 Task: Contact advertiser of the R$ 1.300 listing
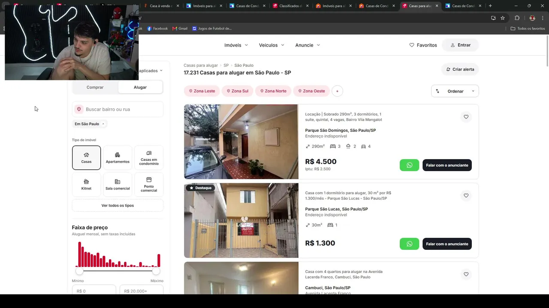tap(447, 244)
